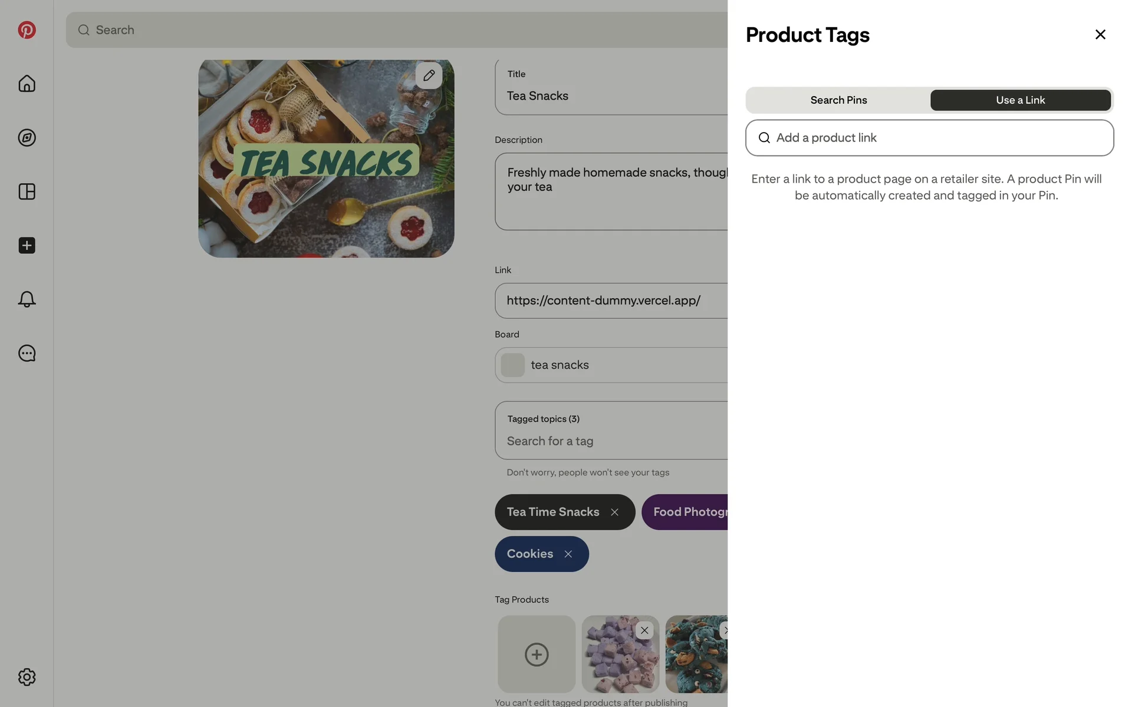
Task: Select the Use a Link tab
Action: pyautogui.click(x=1020, y=100)
